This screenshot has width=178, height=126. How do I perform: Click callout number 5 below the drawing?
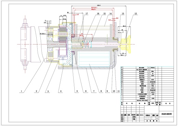77,91
